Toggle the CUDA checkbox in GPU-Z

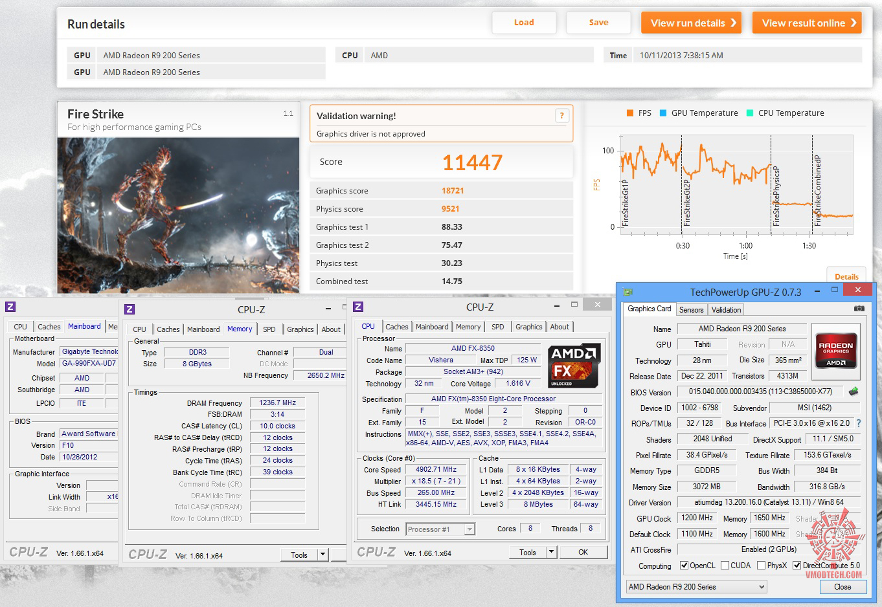[x=725, y=565]
